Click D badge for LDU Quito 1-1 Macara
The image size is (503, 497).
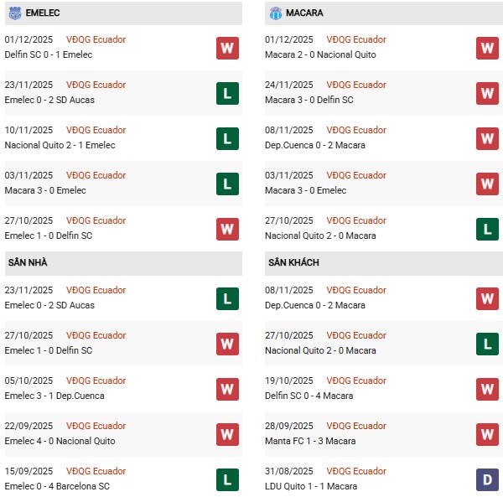(487, 479)
